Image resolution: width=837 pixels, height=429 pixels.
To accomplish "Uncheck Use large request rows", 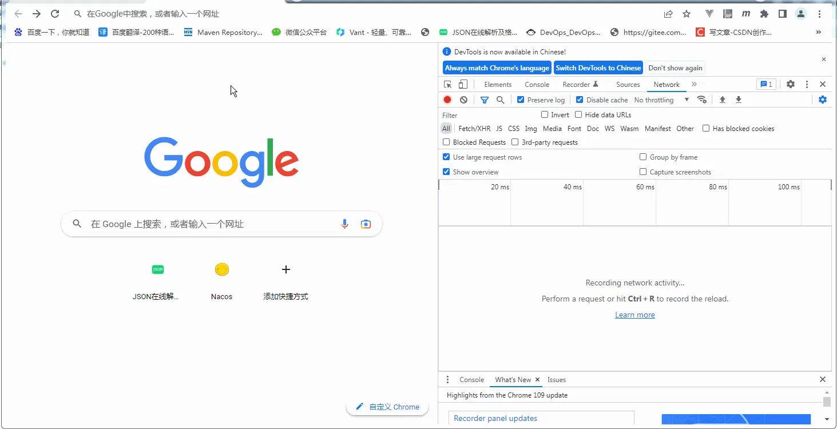I will [446, 157].
